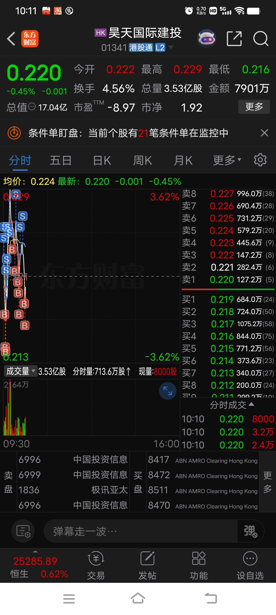The width and height of the screenshot is (276, 615).
Task: Tap the 更多 button beside 市净
Action: [x=254, y=107]
